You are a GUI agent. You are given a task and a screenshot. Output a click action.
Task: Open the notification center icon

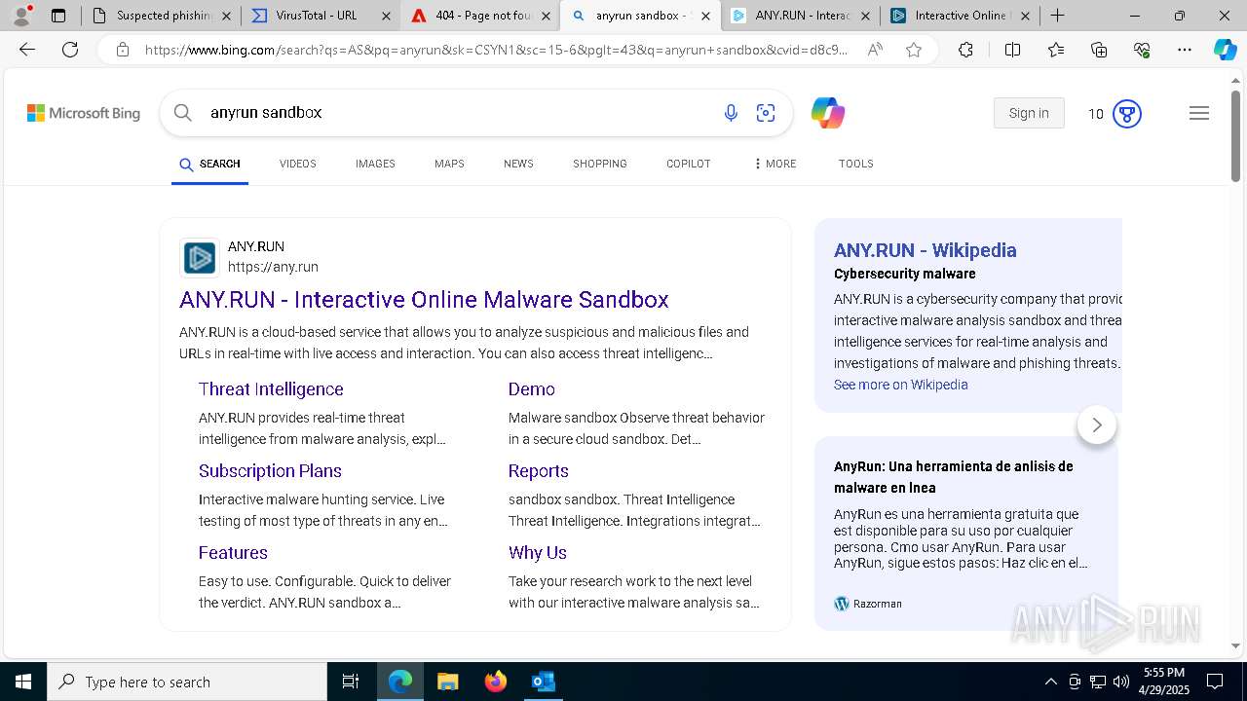pos(1215,682)
